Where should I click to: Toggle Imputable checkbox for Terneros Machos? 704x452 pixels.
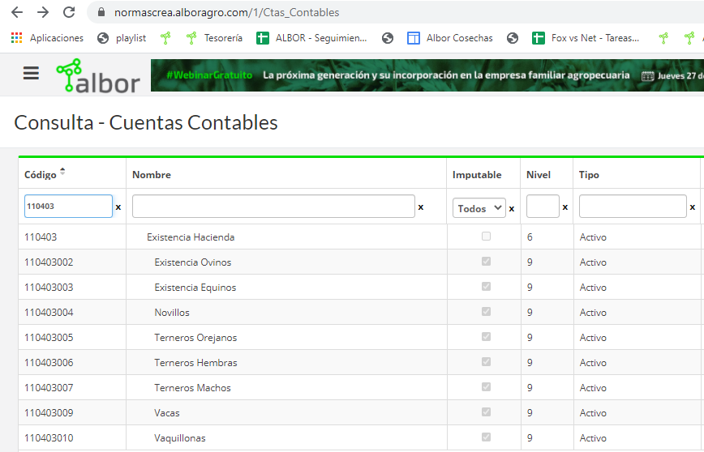click(486, 387)
